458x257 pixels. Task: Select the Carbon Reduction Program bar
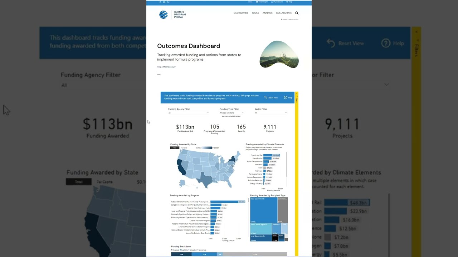[x=213, y=221]
